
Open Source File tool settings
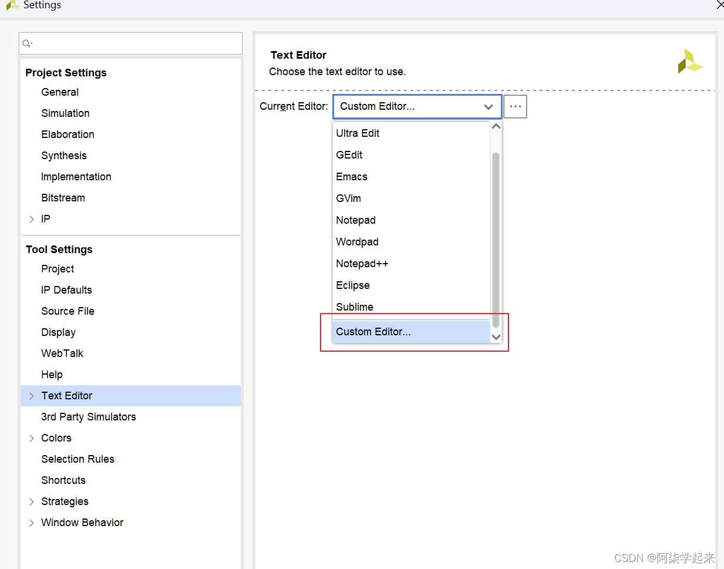68,311
